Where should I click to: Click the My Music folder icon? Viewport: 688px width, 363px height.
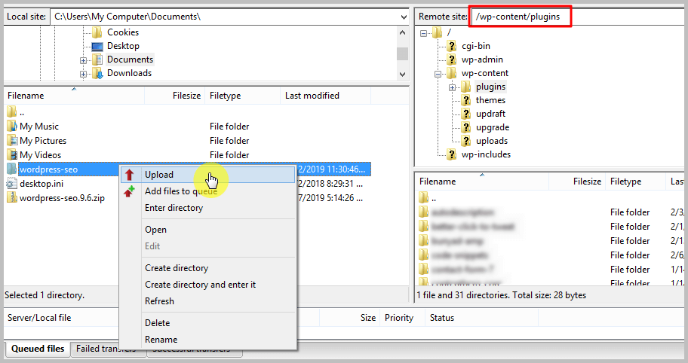12,127
